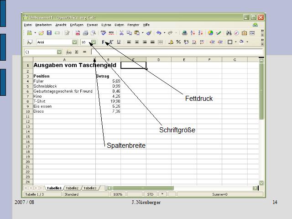Click the Print icon in toolbar

tap(85, 33)
